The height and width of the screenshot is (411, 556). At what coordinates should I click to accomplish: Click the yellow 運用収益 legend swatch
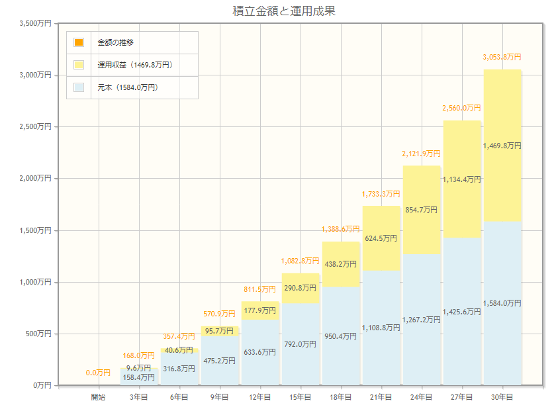pyautogui.click(x=79, y=65)
